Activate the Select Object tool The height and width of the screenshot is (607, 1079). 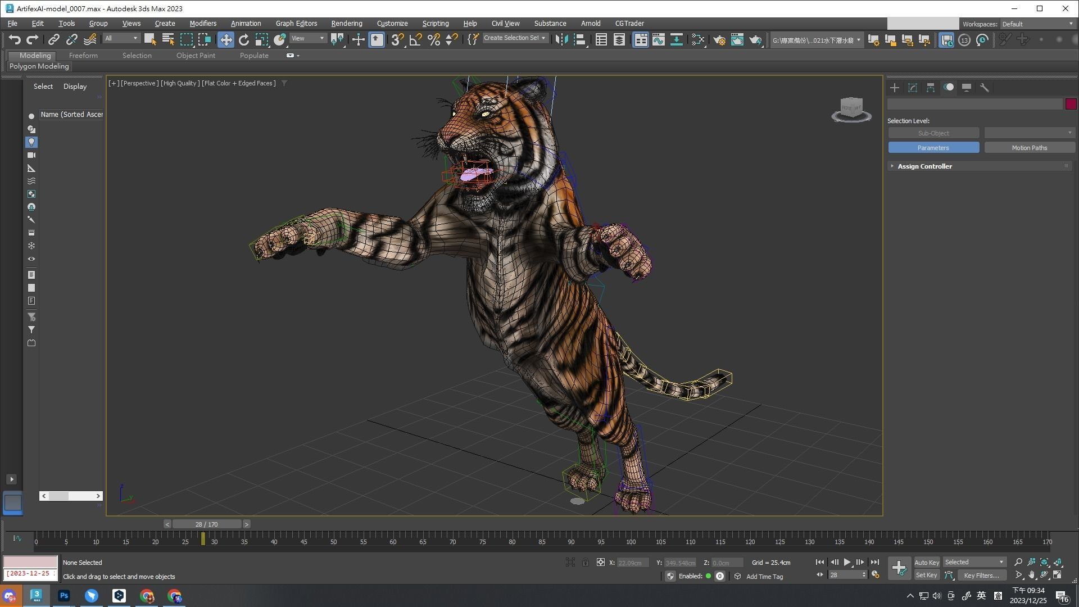pos(150,39)
